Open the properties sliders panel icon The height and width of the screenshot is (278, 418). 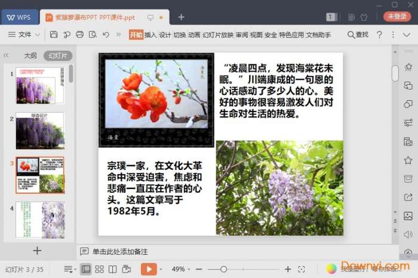coord(408,123)
